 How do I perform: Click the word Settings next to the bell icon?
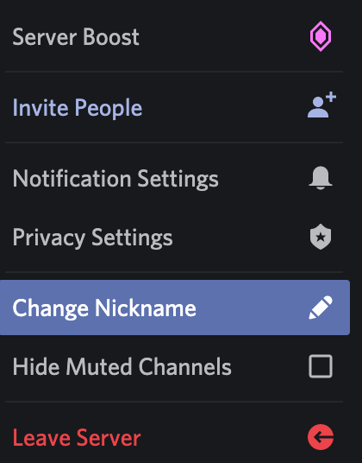[178, 179]
